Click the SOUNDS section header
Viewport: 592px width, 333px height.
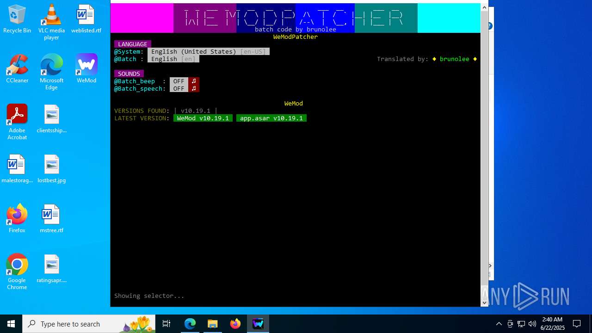pos(129,74)
